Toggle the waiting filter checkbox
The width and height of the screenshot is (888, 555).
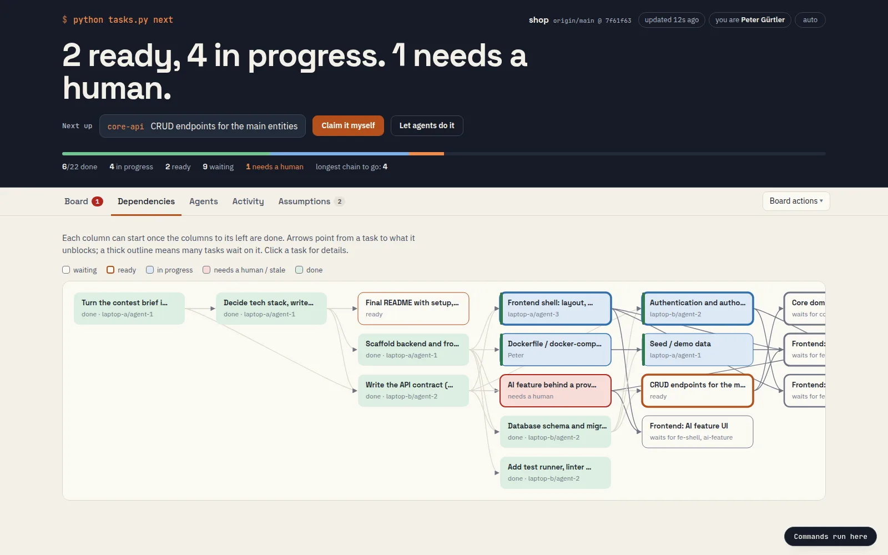click(x=66, y=270)
